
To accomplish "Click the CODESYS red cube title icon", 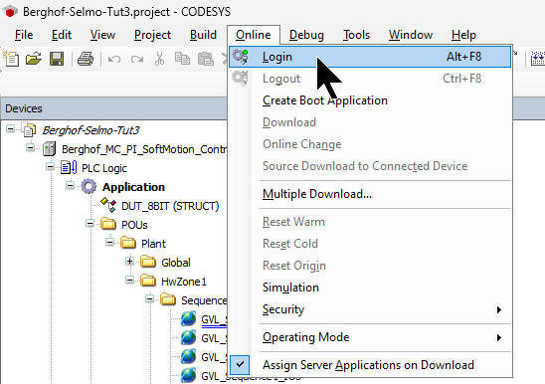I will tap(10, 12).
